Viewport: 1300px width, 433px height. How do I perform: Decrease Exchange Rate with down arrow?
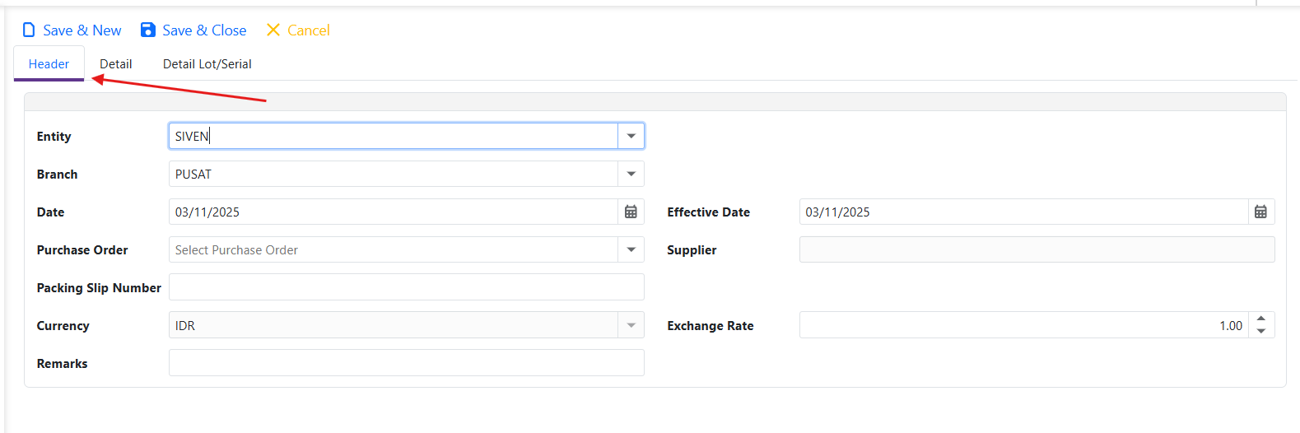(1261, 331)
